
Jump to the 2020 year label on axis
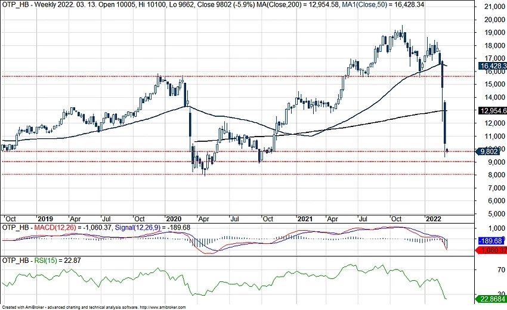[174, 219]
